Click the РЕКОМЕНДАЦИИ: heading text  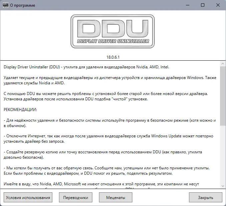pyautogui.click(x=20, y=110)
